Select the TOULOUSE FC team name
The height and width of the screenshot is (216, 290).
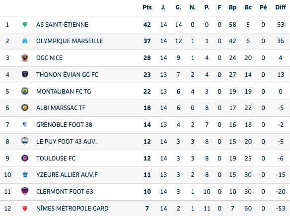point(56,158)
